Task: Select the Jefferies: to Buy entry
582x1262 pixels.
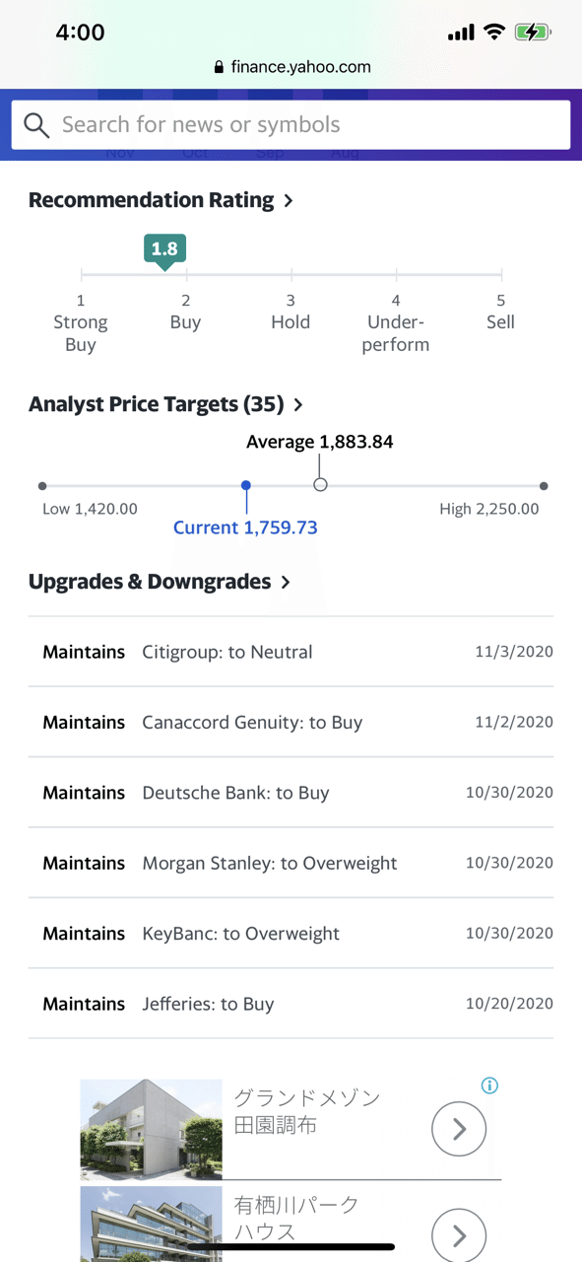Action: (x=291, y=1004)
